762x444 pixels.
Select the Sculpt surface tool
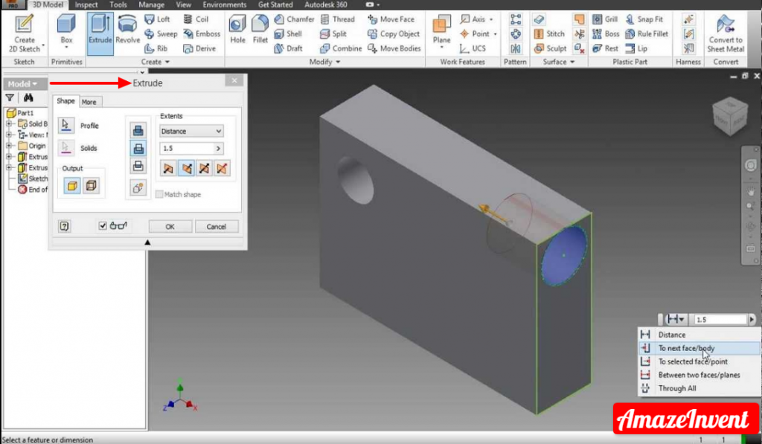[550, 48]
